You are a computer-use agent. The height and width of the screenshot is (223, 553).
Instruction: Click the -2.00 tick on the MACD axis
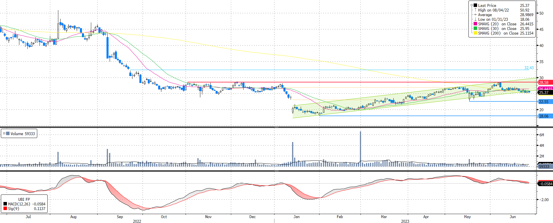tap(544, 200)
